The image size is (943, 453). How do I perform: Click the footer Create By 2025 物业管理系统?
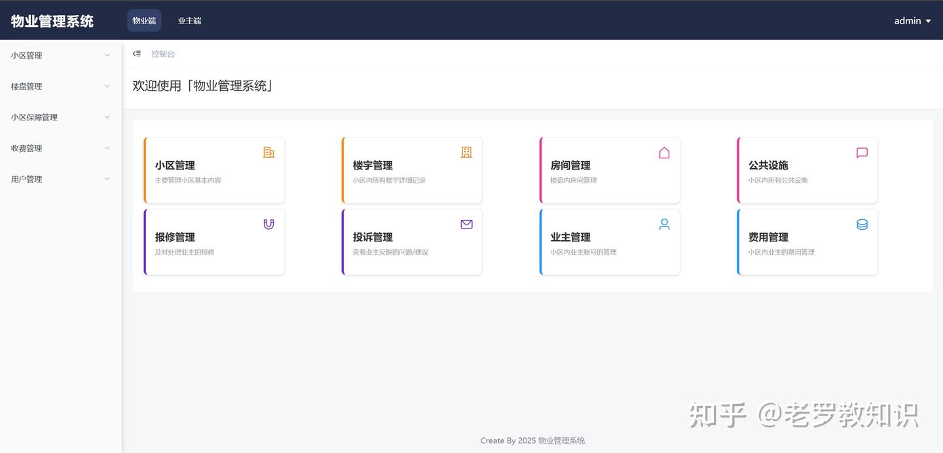532,441
